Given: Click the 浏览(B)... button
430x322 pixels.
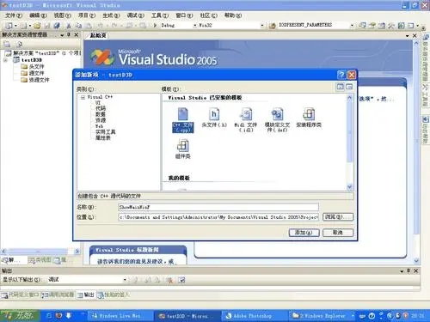Looking at the screenshot, I should 338,216.
